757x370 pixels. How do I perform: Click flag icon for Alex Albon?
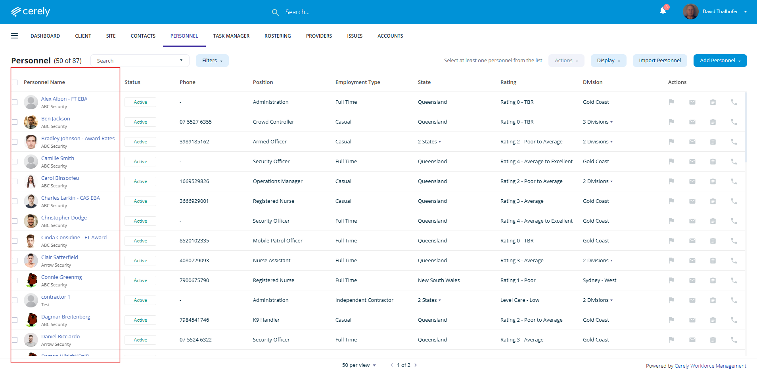671,102
